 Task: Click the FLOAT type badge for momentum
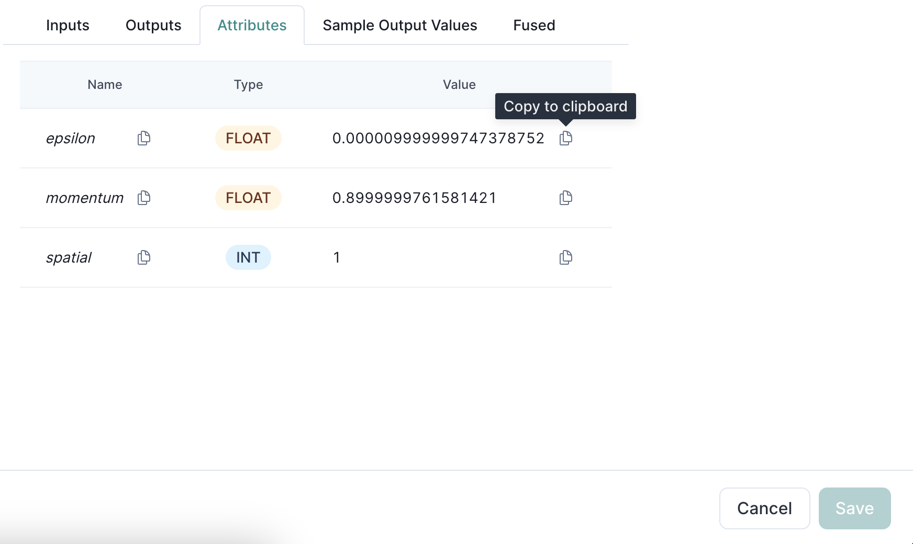click(248, 198)
